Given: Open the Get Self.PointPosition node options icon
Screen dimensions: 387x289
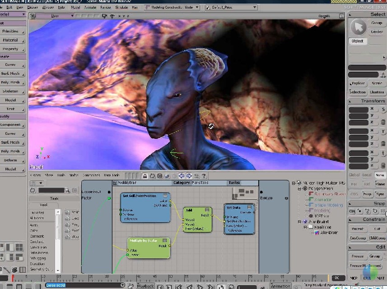Looking at the screenshot, I should pyautogui.click(x=165, y=196).
